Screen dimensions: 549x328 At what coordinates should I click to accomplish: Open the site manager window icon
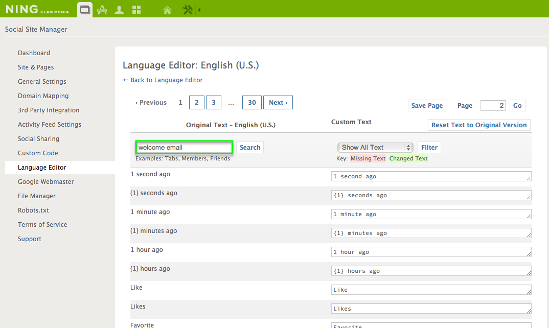pyautogui.click(x=85, y=9)
